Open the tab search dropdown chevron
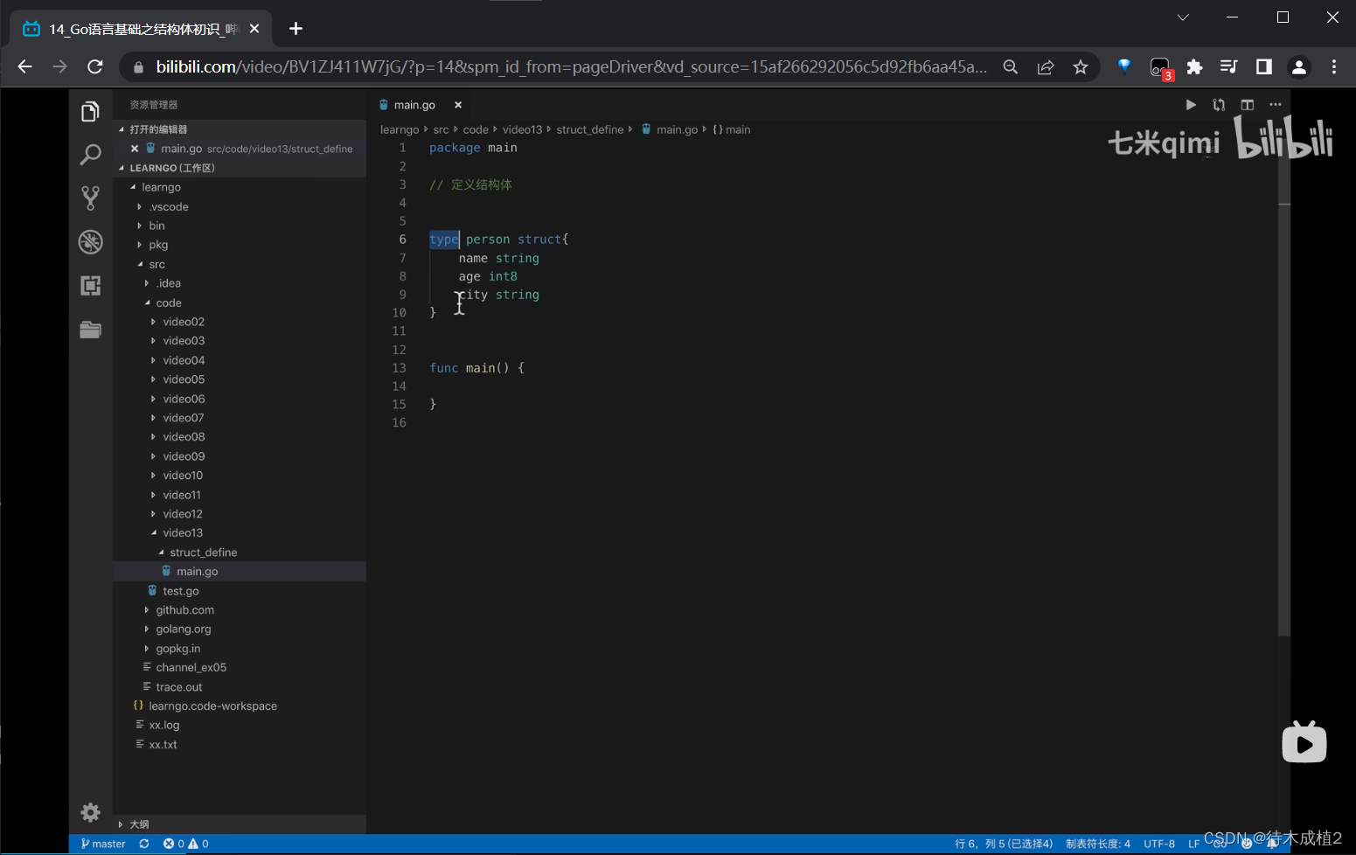The height and width of the screenshot is (855, 1356). pos(1183,17)
